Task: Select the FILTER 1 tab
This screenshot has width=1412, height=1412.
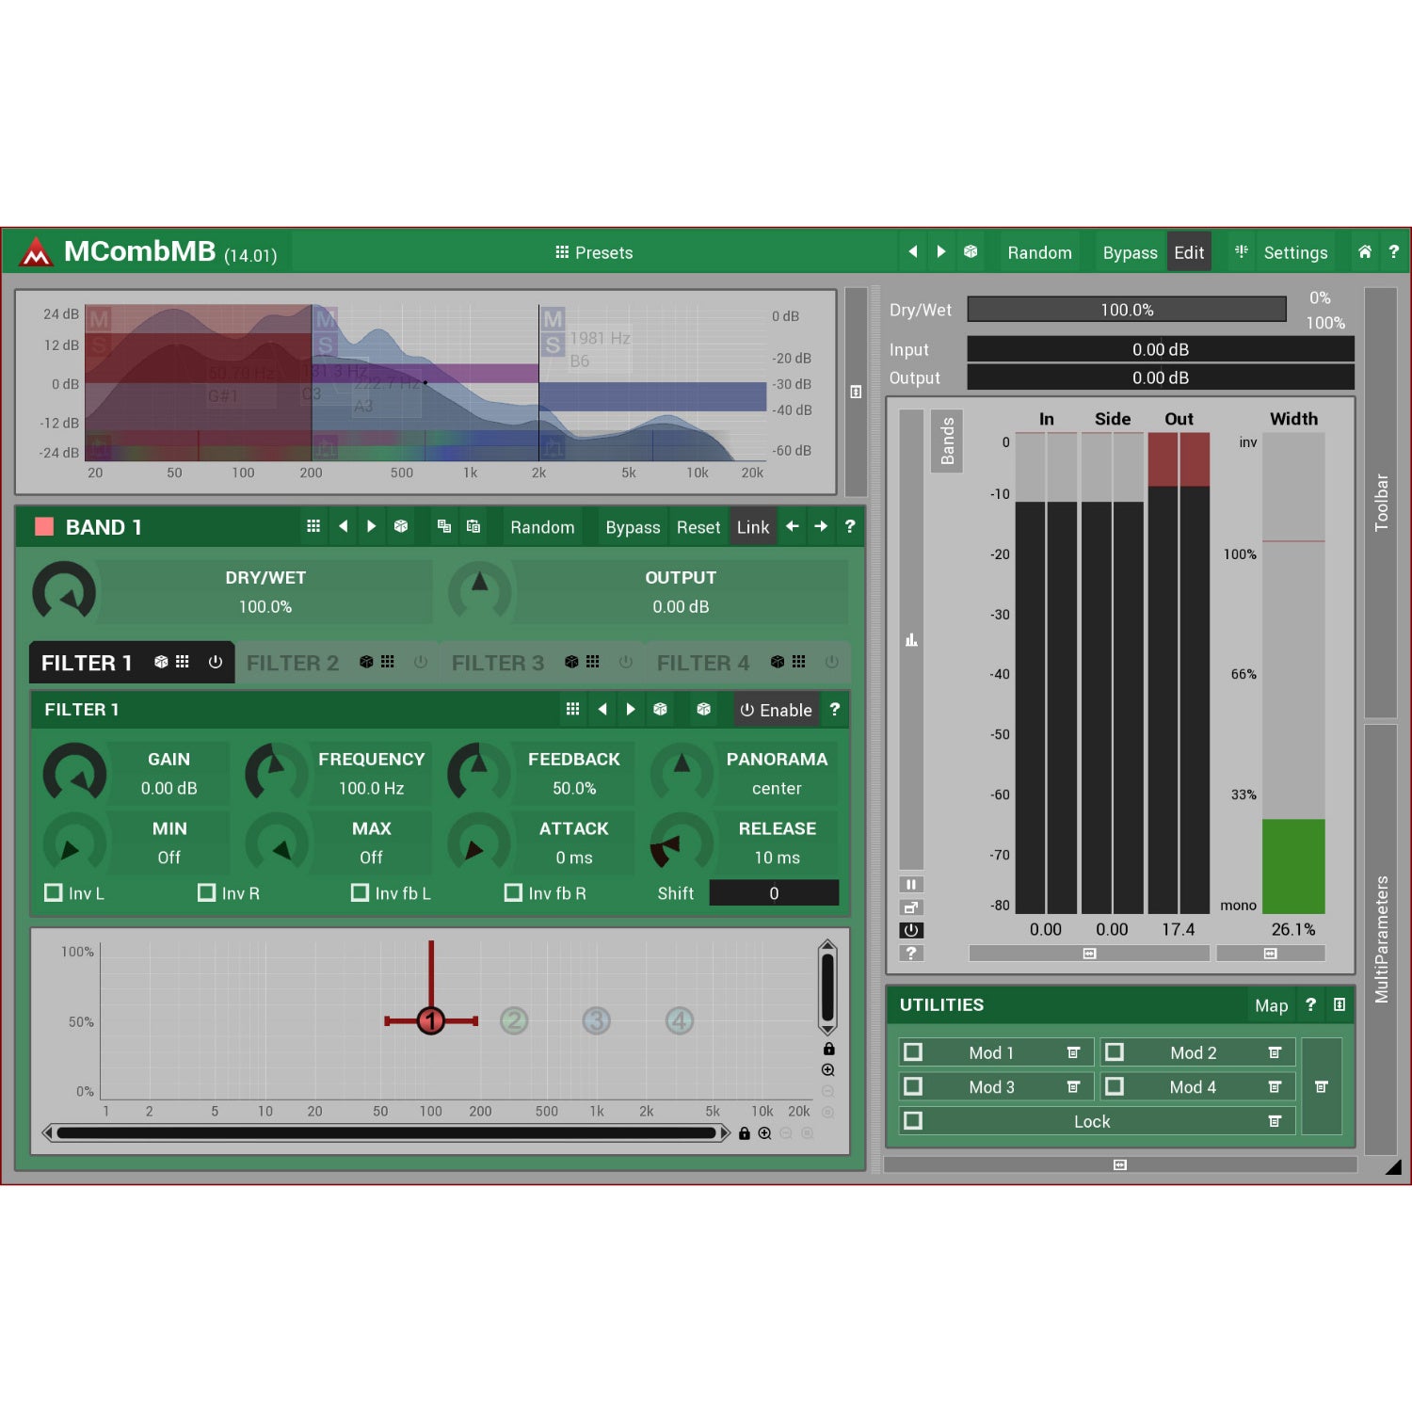Action: pyautogui.click(x=132, y=663)
